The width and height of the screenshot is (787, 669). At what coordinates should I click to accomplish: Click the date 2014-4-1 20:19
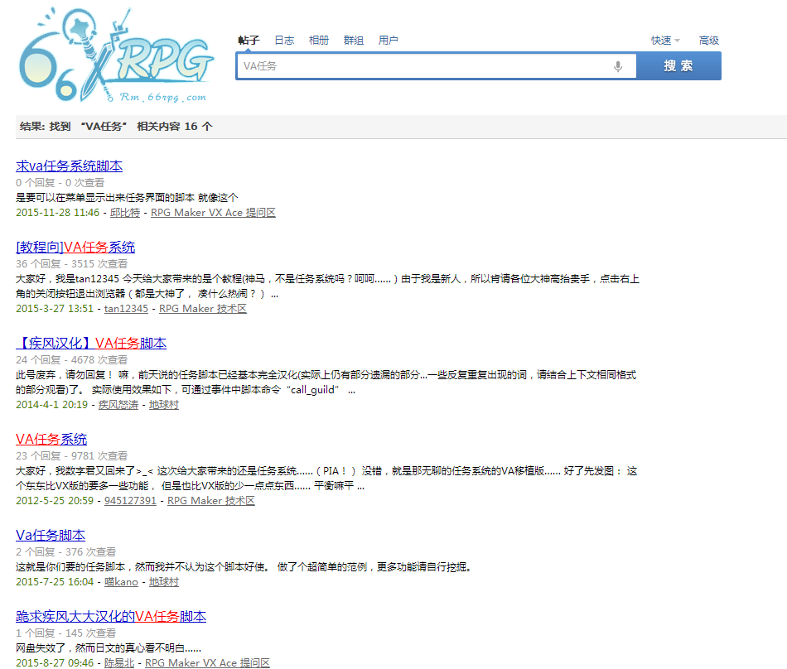51,405
